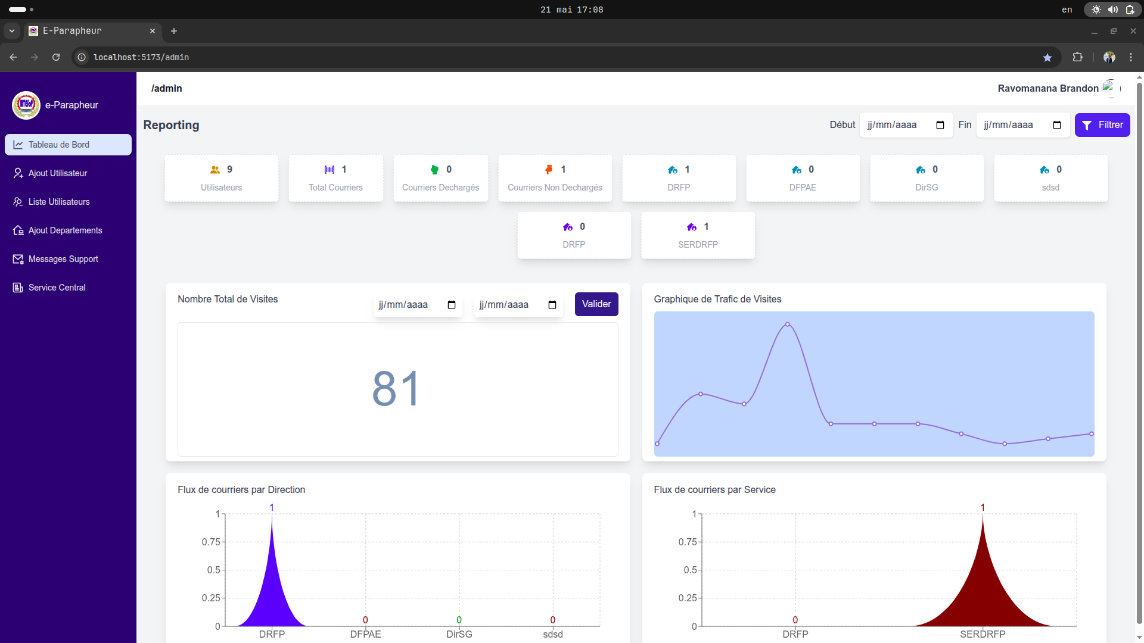Click the SERDRFP purple house icon

692,227
